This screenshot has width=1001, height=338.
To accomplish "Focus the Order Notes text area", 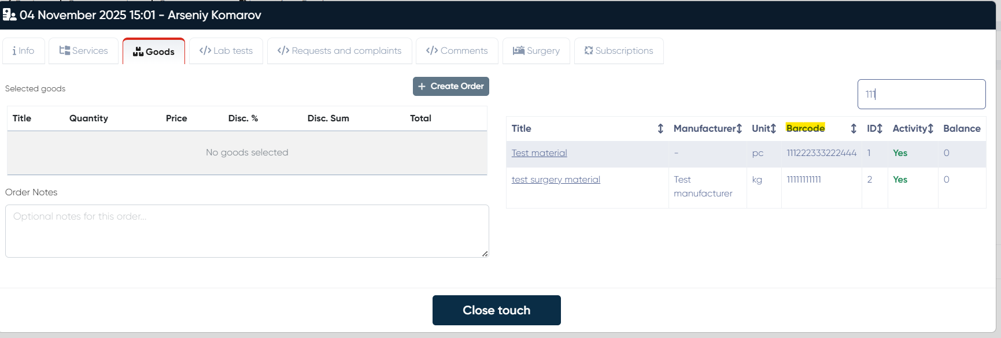I will (247, 231).
